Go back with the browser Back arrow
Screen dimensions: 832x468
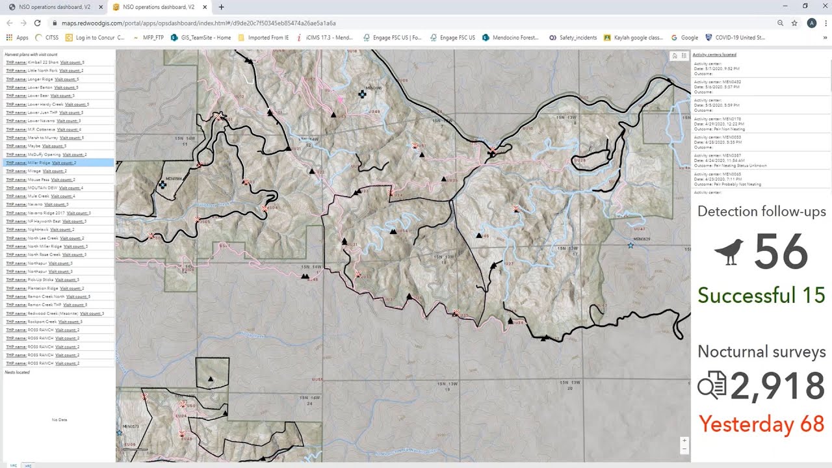[x=10, y=23]
